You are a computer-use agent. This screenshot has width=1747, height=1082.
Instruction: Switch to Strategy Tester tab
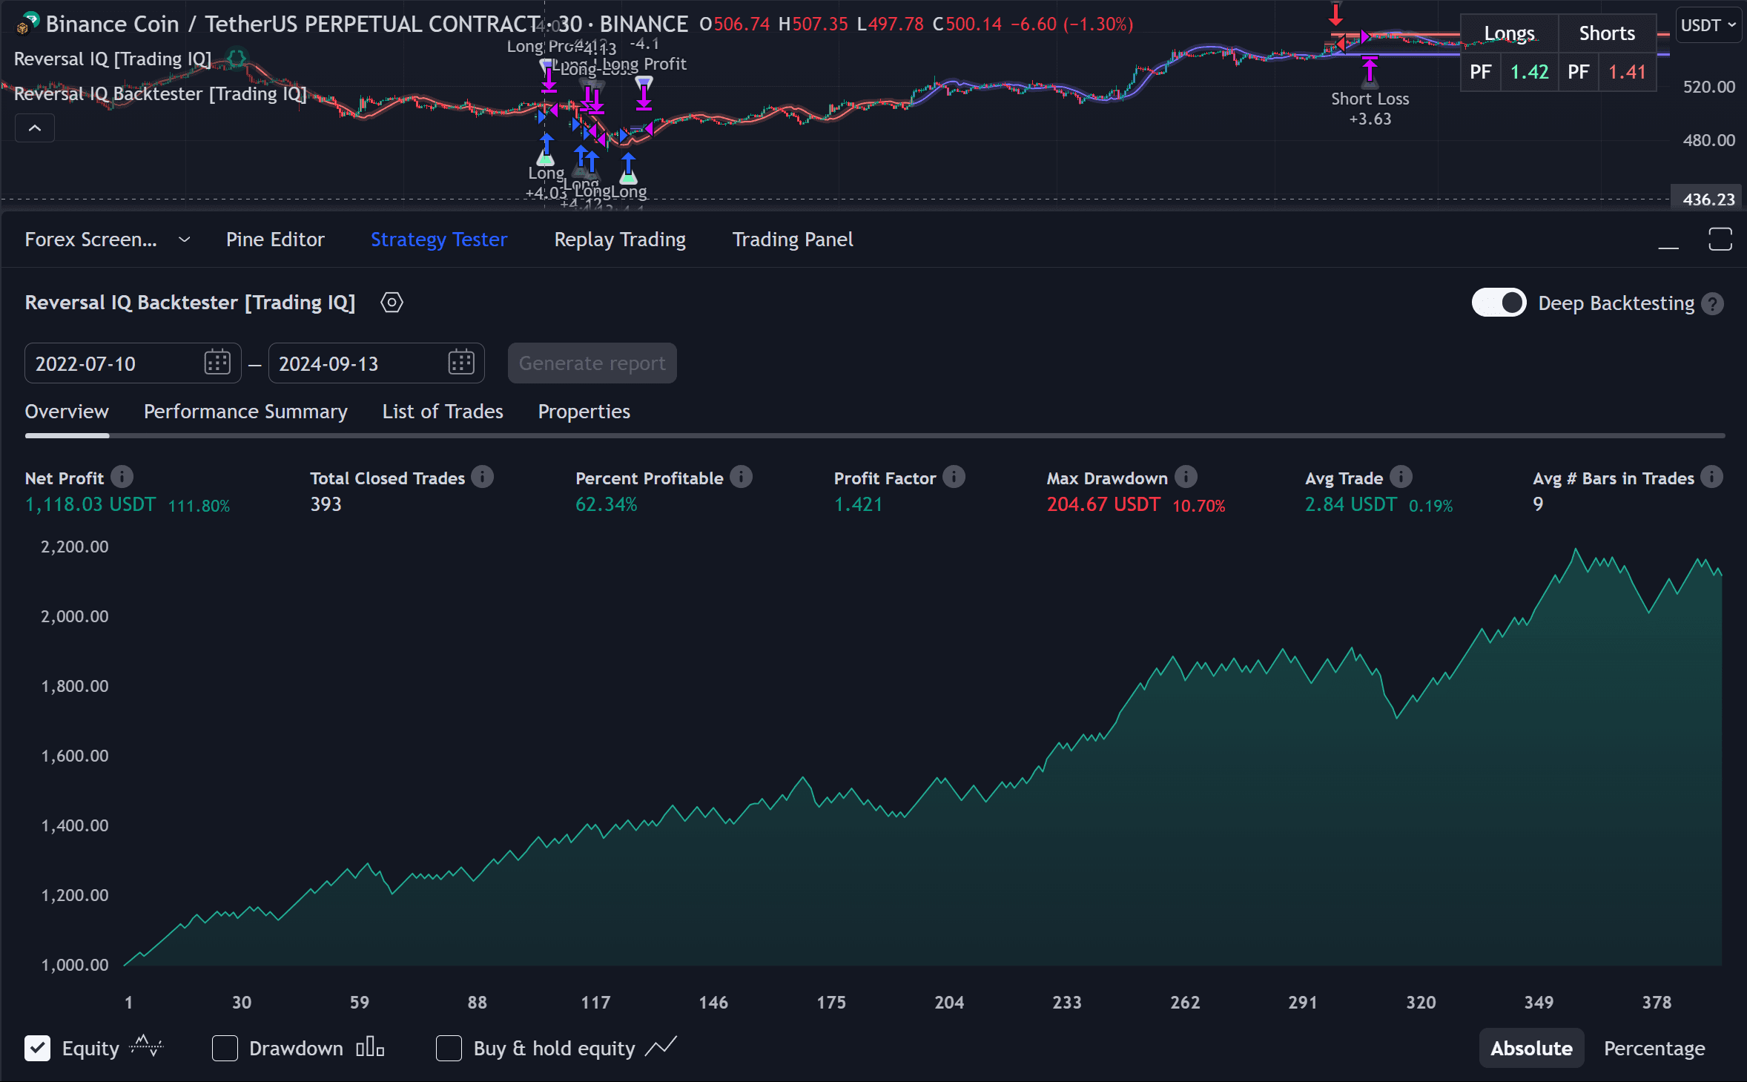(x=439, y=240)
